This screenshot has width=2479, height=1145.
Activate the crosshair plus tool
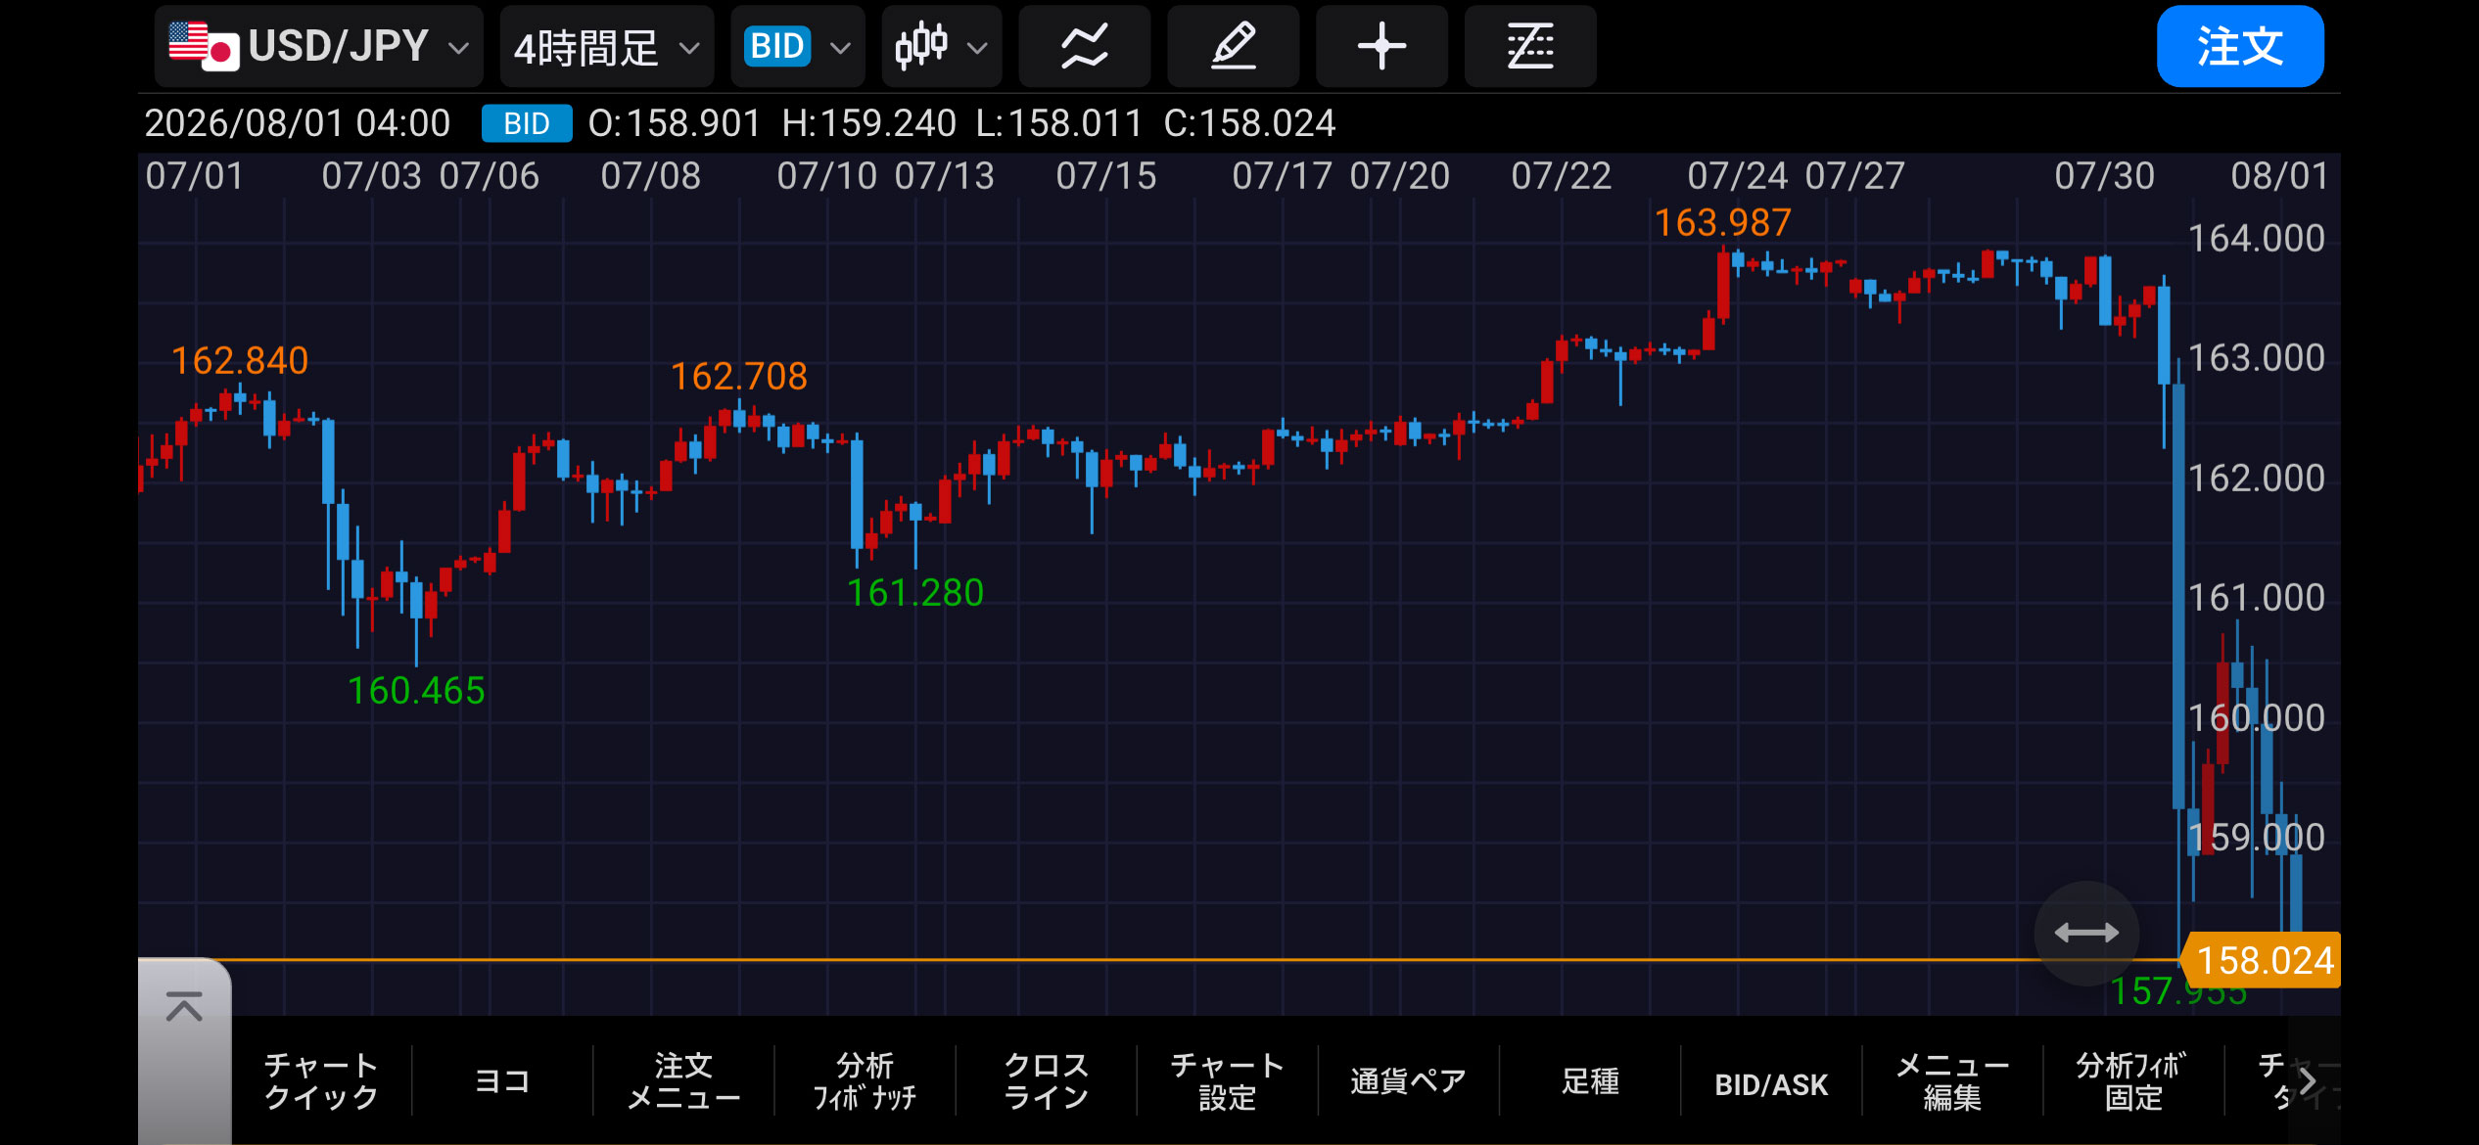point(1381,46)
